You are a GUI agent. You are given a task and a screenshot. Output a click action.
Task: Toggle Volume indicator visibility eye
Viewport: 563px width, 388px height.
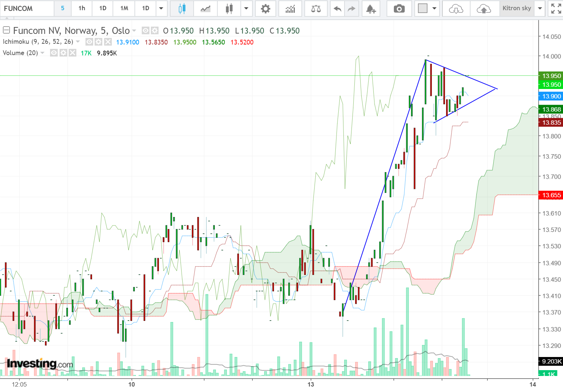click(54, 53)
